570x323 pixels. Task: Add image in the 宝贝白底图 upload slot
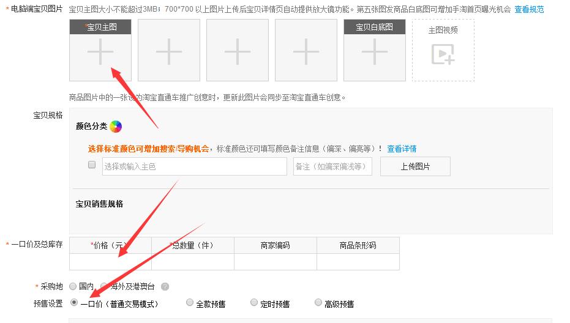click(x=375, y=50)
